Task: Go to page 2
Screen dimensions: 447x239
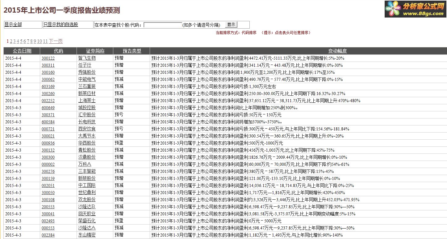Action: 11,41
